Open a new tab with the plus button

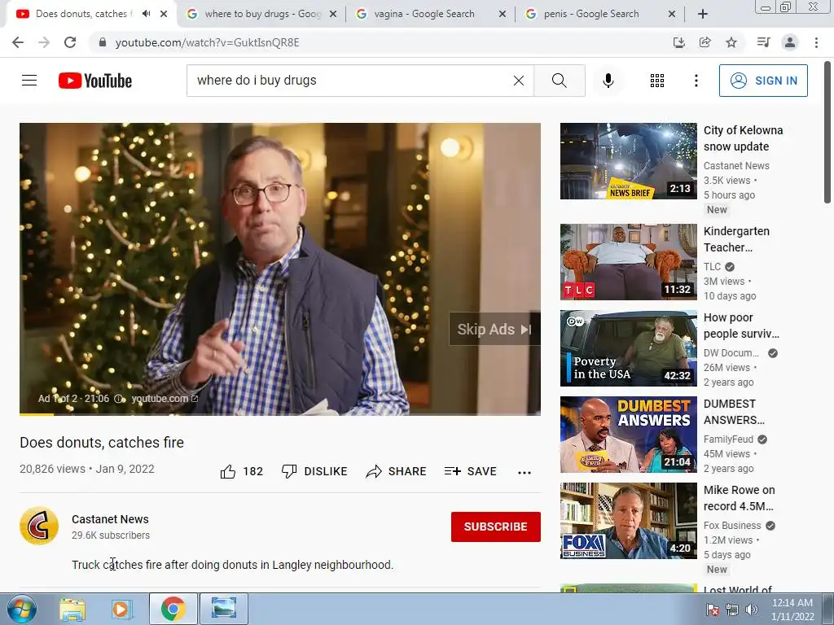703,15
